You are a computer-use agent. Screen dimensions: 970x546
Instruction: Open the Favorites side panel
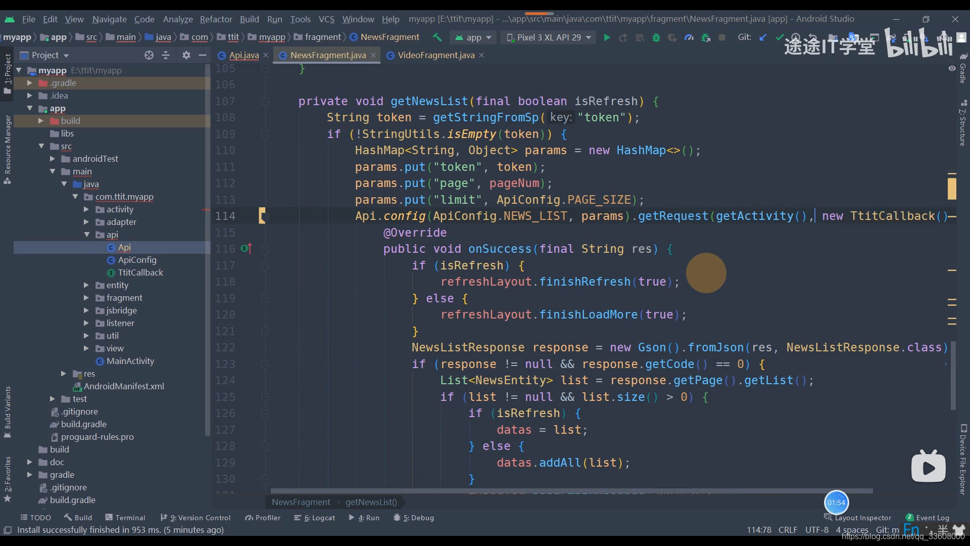tap(7, 478)
